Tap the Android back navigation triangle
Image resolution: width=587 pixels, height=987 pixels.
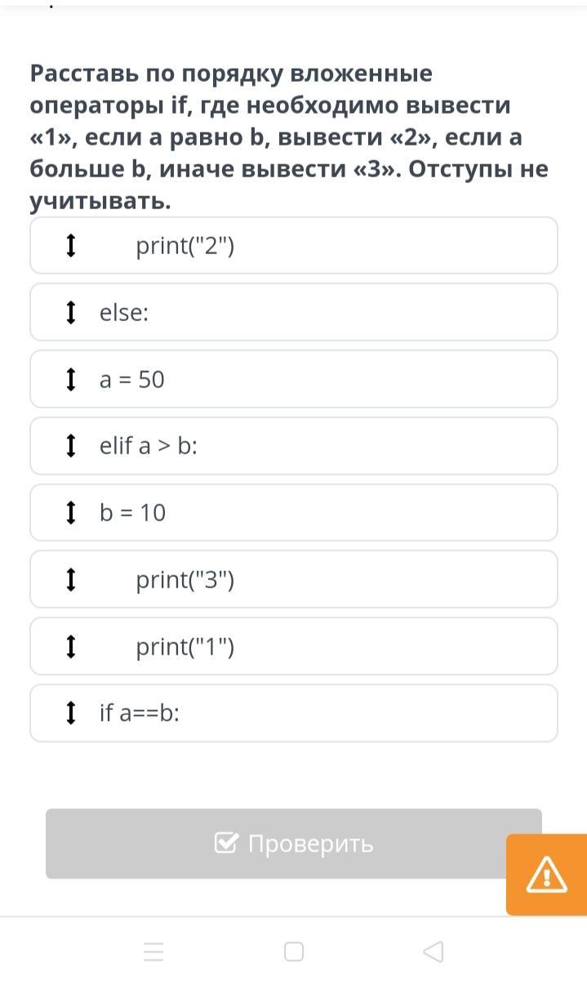pyautogui.click(x=434, y=952)
